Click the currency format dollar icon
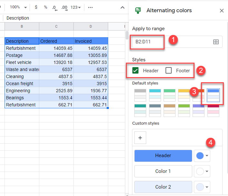 coord(36,7)
